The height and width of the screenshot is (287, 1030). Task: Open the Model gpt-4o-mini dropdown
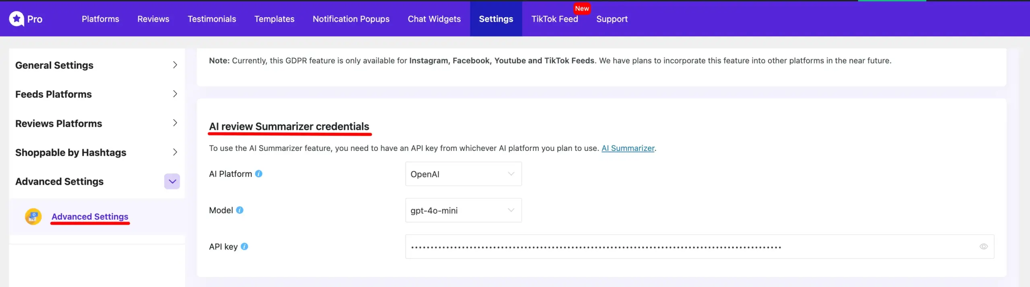click(x=463, y=210)
